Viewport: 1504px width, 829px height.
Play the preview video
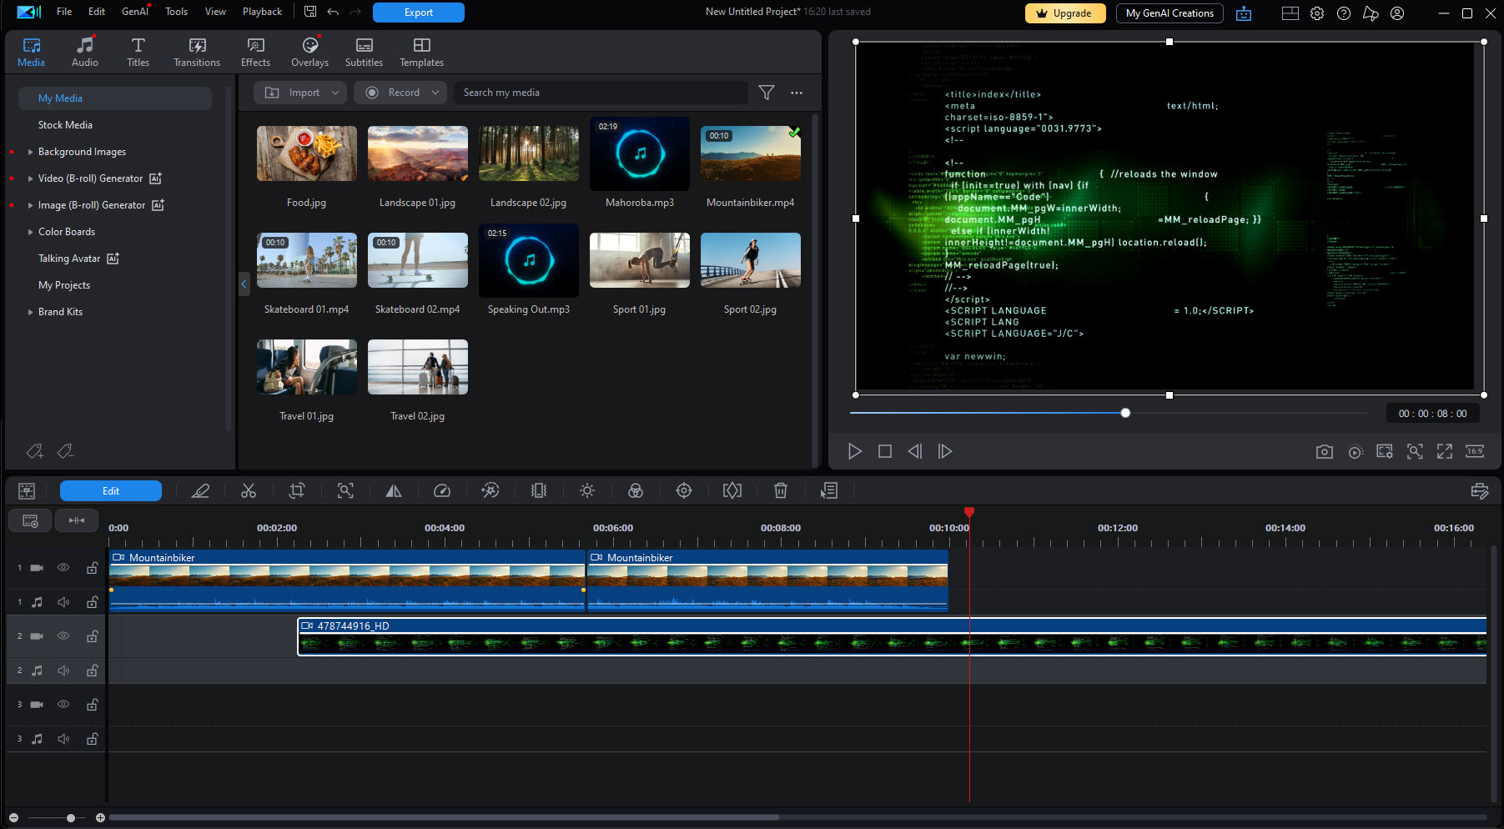[855, 451]
